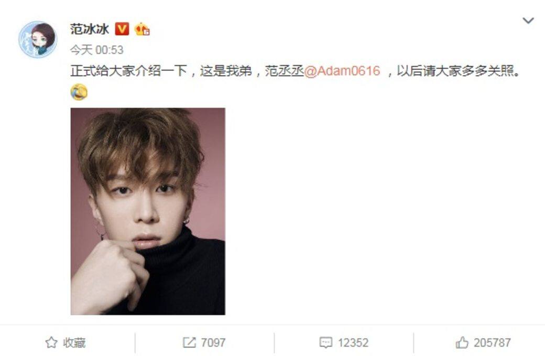Viewport: 545px width, 356px height.
Task: Open the post timestamp 今天 00:53
Action: pos(96,50)
